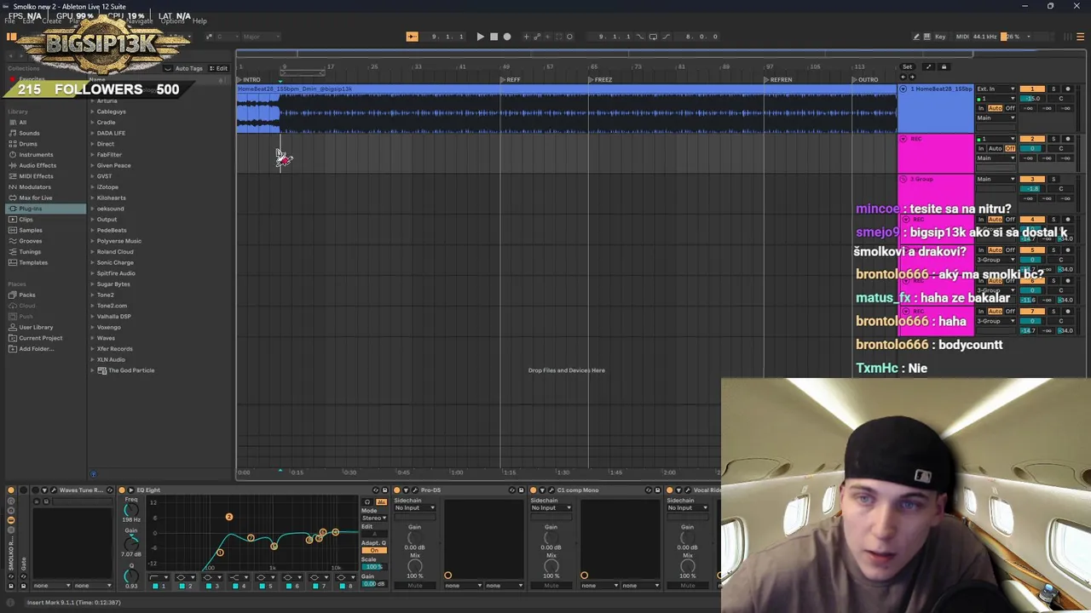The height and width of the screenshot is (613, 1091).
Task: Click the REFF locator marker
Action: click(x=510, y=80)
